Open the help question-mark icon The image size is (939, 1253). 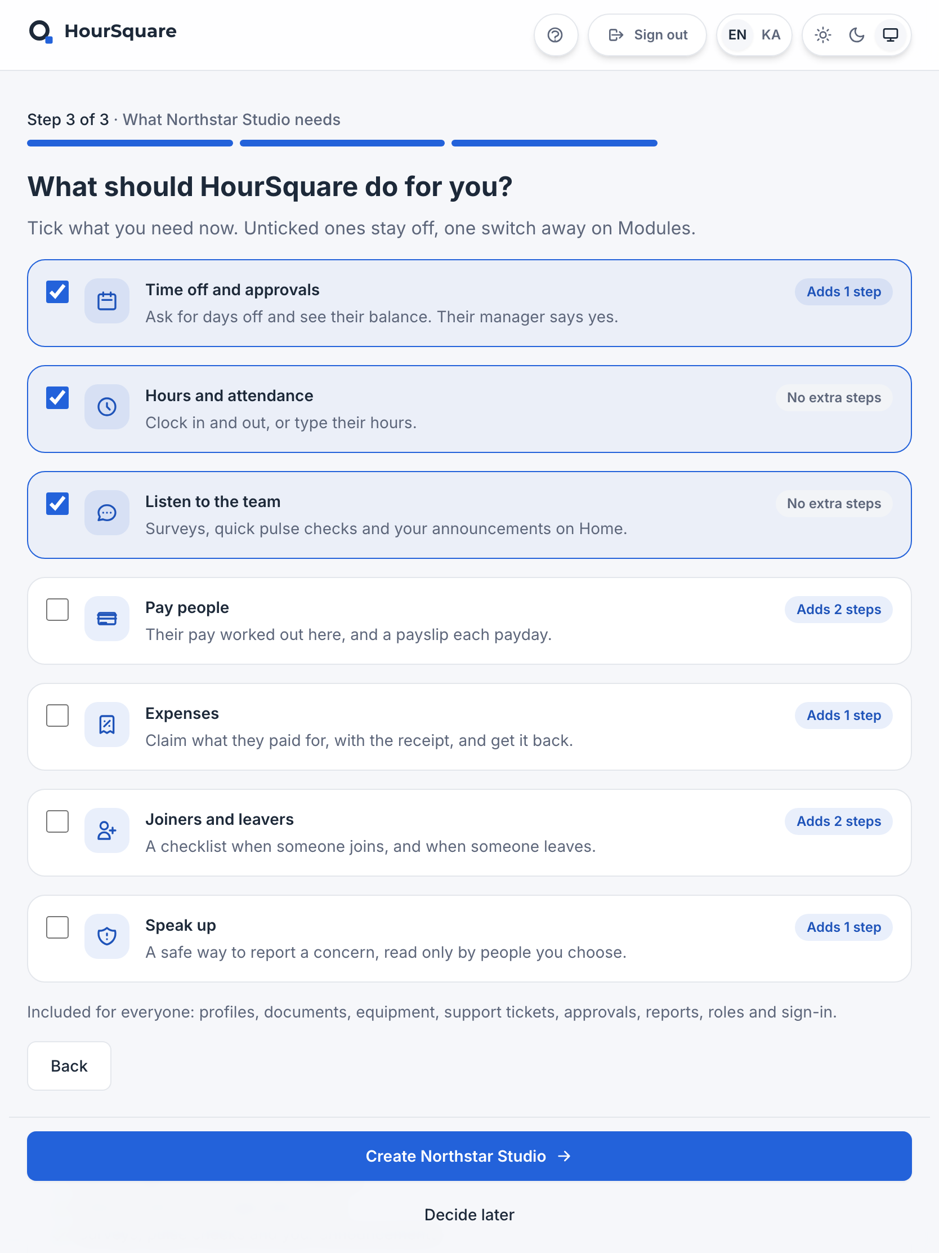[x=555, y=35]
